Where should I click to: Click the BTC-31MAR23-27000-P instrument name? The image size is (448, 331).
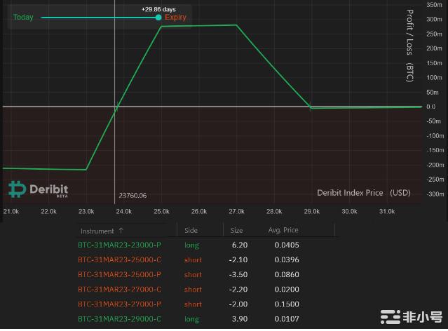pos(119,304)
